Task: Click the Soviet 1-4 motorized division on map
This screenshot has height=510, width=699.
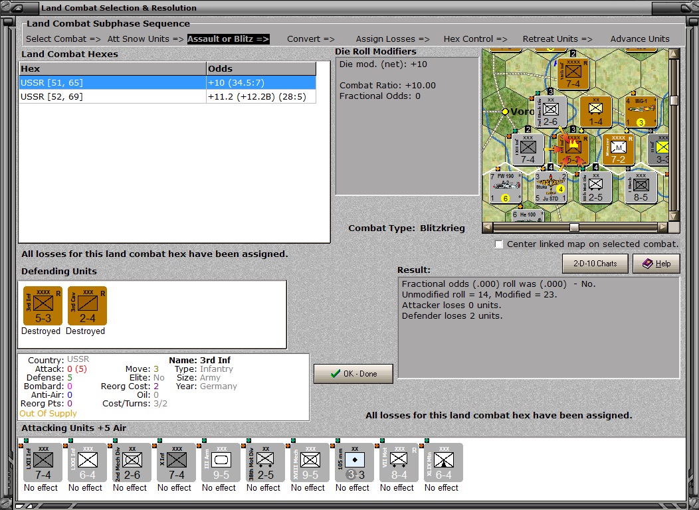Action: tap(595, 112)
